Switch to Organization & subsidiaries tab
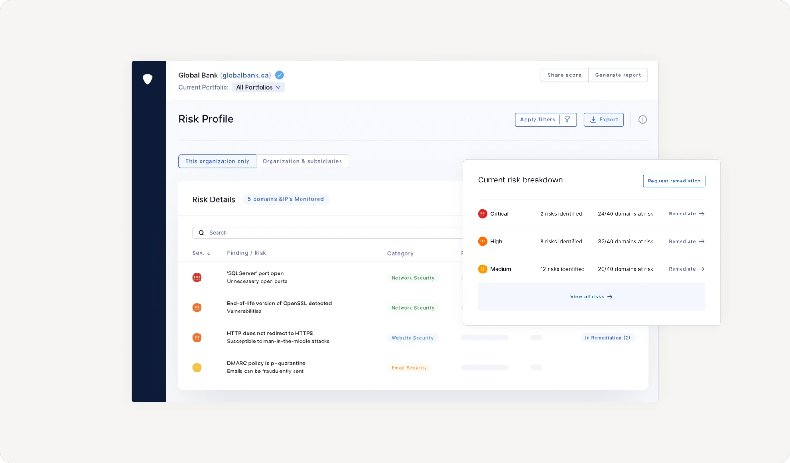Viewport: 790px width, 463px height. point(302,161)
